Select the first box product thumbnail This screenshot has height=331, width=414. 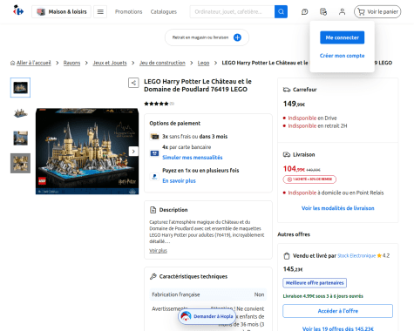click(20, 87)
